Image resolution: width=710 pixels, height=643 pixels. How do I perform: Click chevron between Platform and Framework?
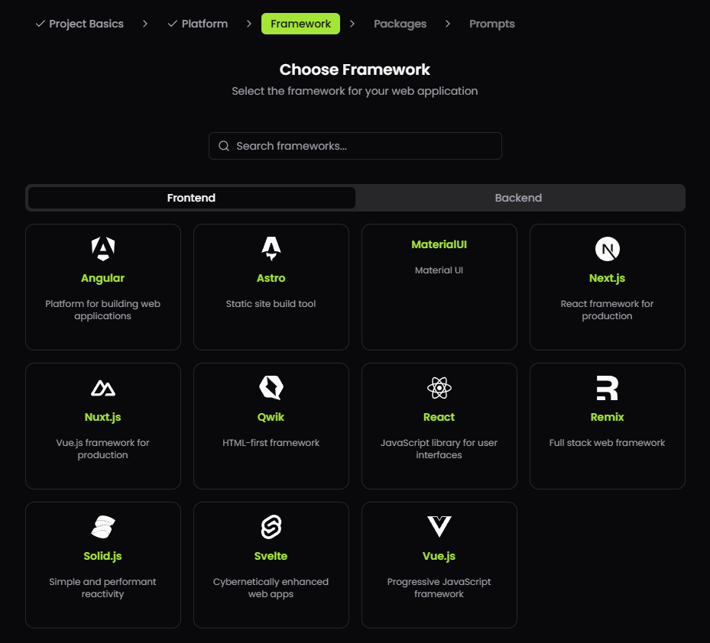[x=248, y=24]
